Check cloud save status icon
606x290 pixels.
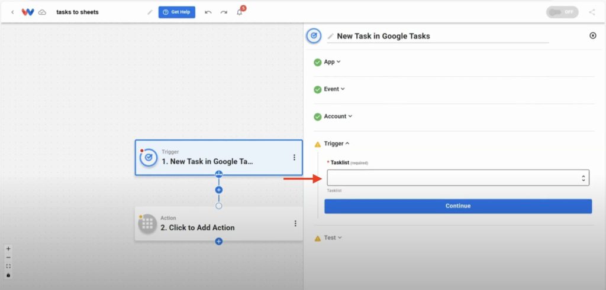(42, 12)
